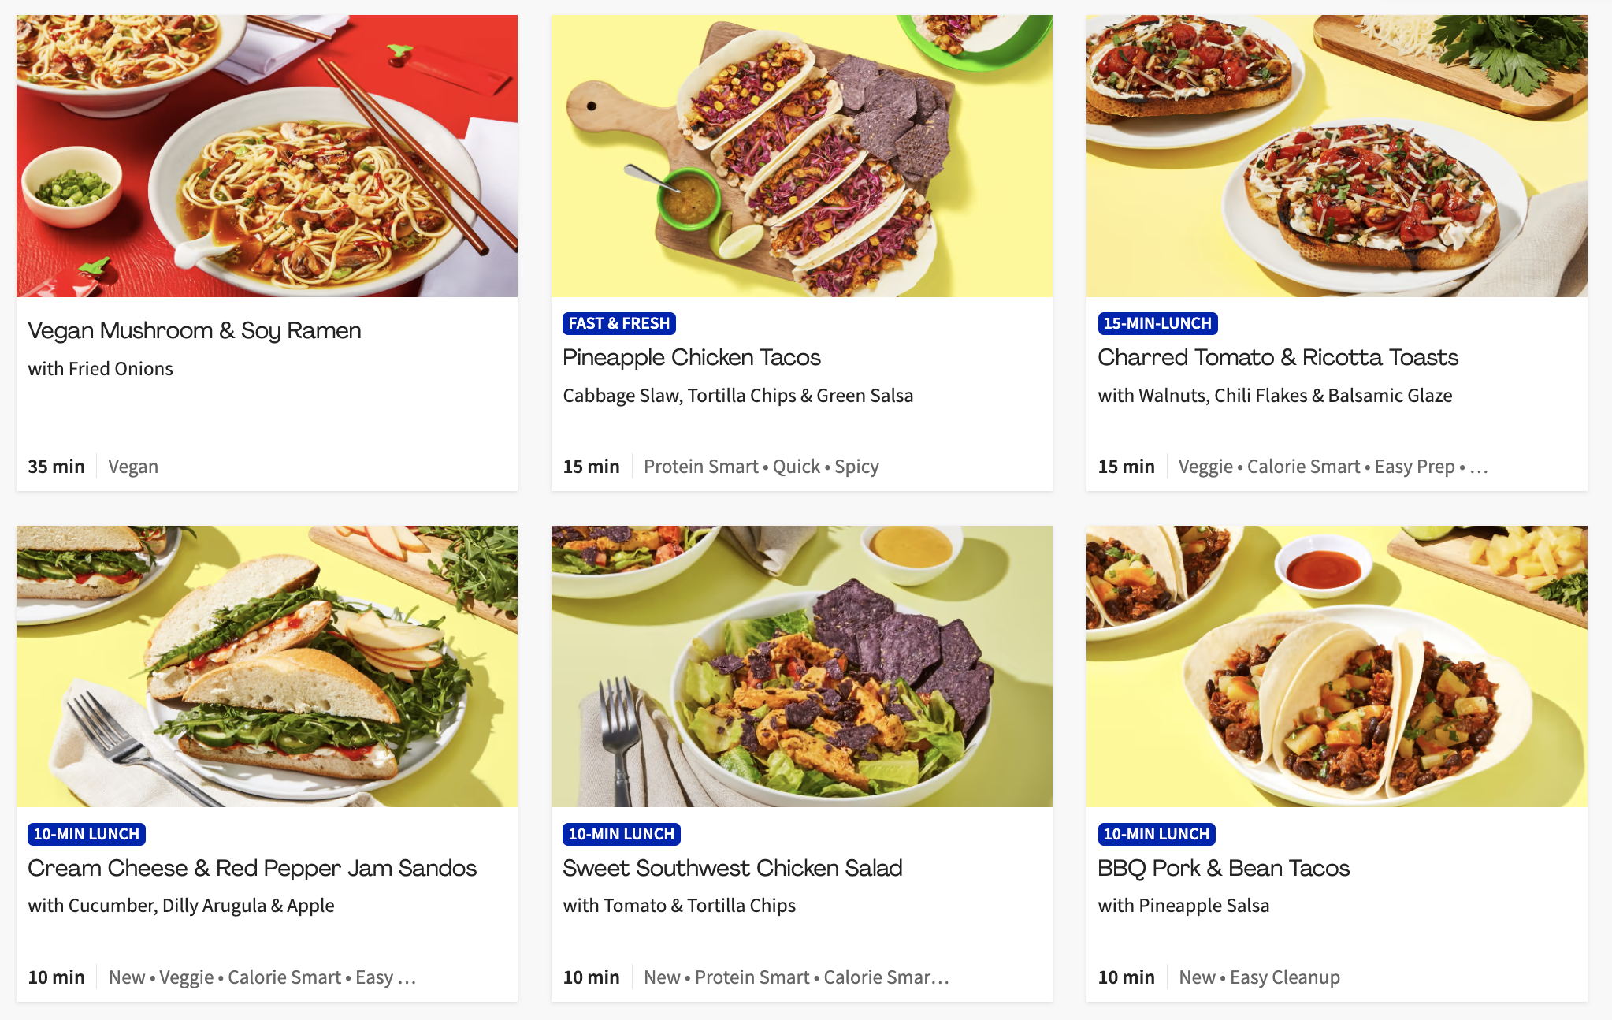The image size is (1612, 1020).
Task: Click the 10-MIN LUNCH badge on chicken salad card
Action: click(x=622, y=834)
